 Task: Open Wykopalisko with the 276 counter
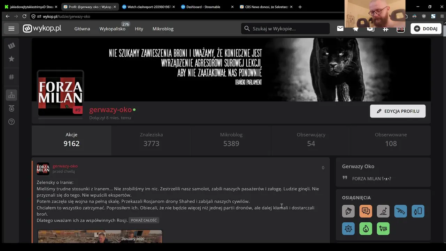coord(113,29)
